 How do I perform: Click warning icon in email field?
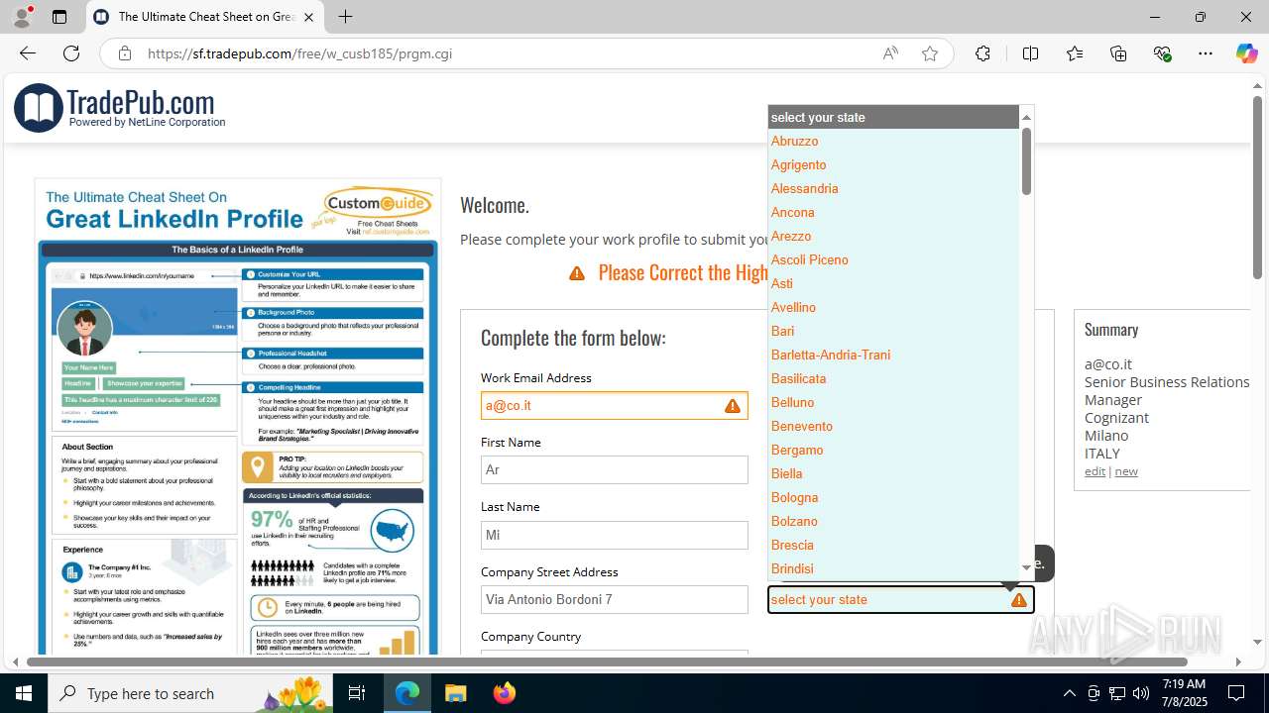click(x=732, y=406)
